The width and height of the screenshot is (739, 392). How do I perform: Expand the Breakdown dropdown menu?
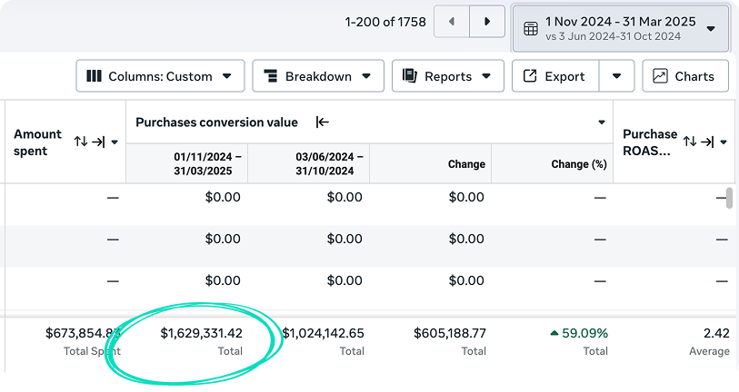tap(317, 76)
